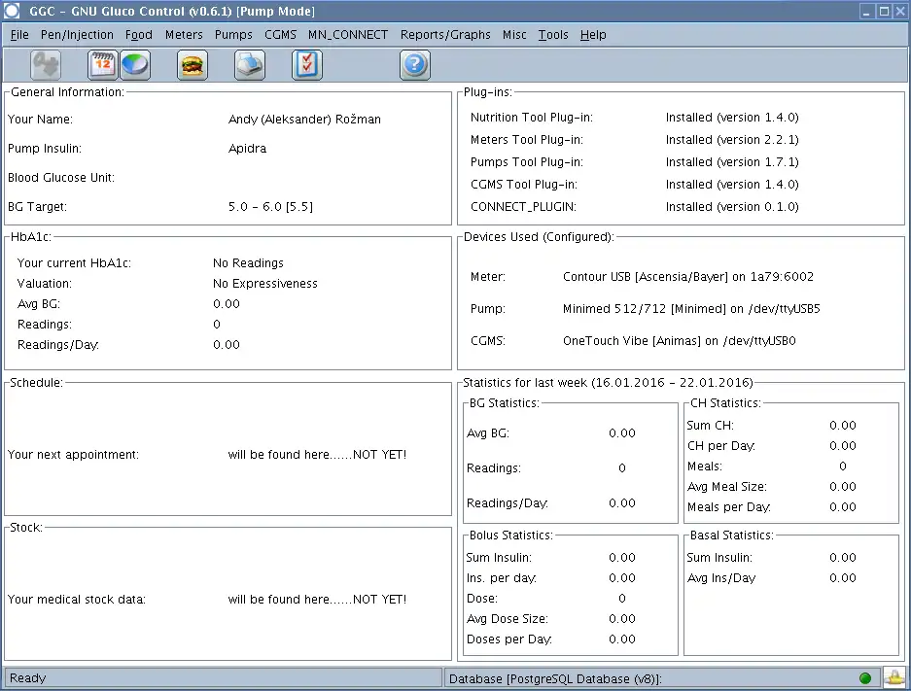Click the greyed-out keys toolbar icon
This screenshot has width=911, height=691.
click(x=46, y=65)
